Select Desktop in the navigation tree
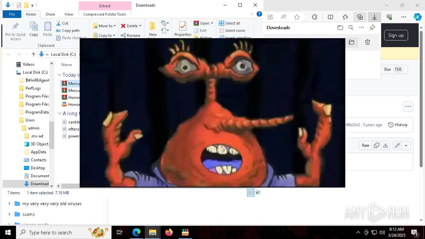The width and height of the screenshot is (425, 239). (x=38, y=168)
